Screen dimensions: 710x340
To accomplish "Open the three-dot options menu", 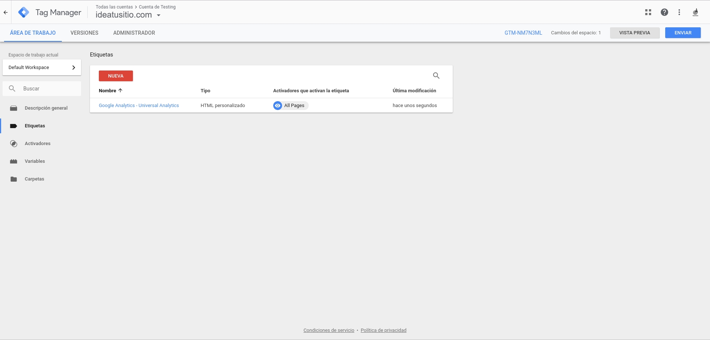I will coord(679,12).
